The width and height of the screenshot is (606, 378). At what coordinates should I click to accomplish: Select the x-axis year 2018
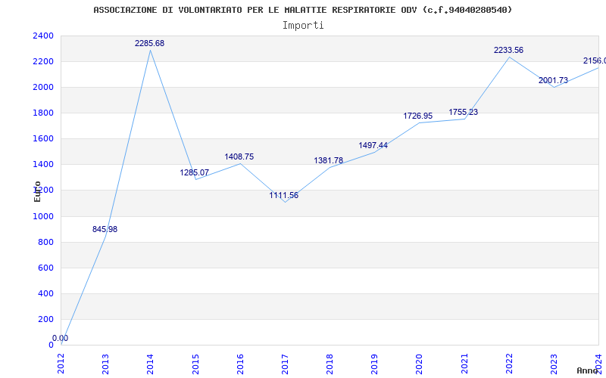point(330,364)
